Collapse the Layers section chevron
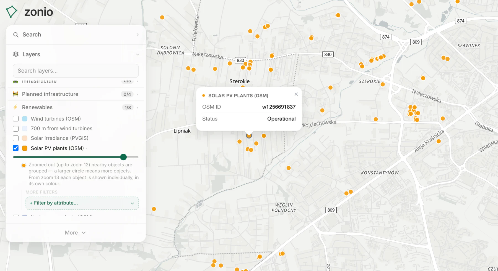 138,55
